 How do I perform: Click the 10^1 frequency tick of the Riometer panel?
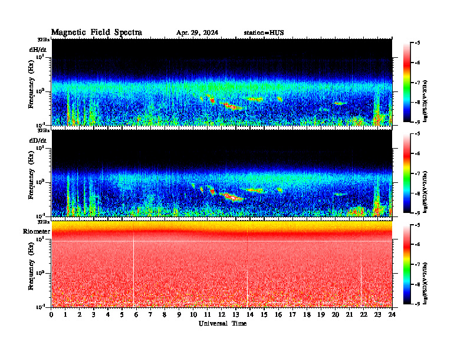40,239
